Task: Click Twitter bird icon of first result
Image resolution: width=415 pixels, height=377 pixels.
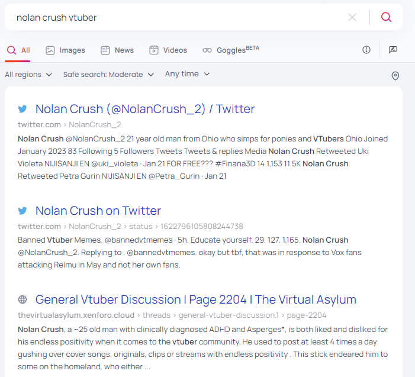Action: click(22, 109)
